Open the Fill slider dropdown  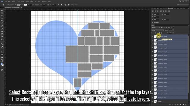click(x=173, y=33)
